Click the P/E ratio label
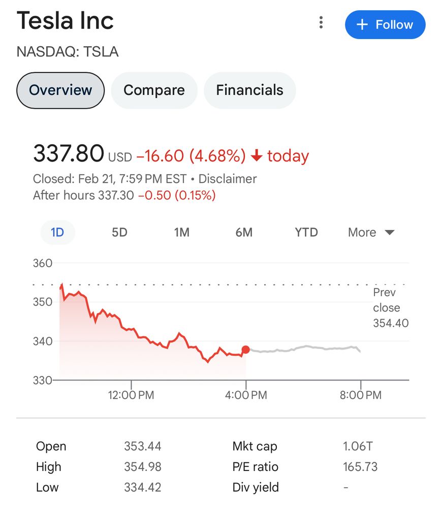442x508 pixels. point(255,467)
